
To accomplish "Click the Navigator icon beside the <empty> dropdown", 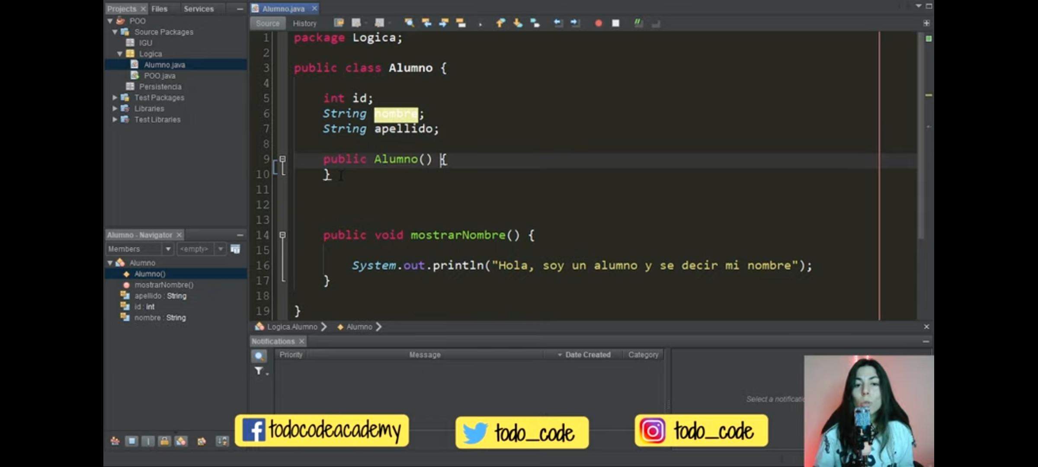I will [235, 249].
